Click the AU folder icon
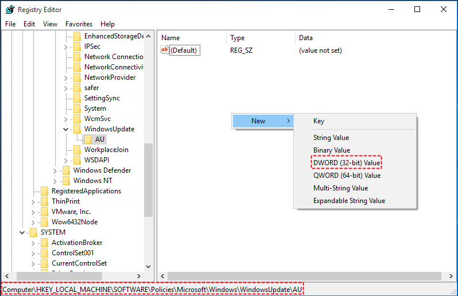 (88, 139)
